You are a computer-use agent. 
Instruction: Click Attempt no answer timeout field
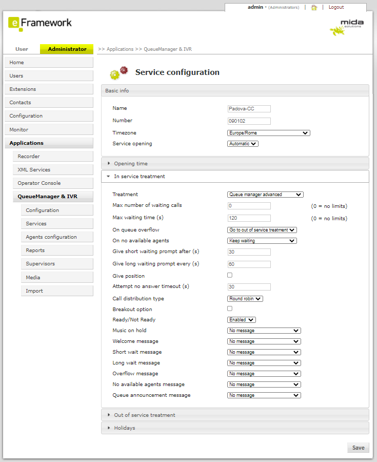pos(249,286)
